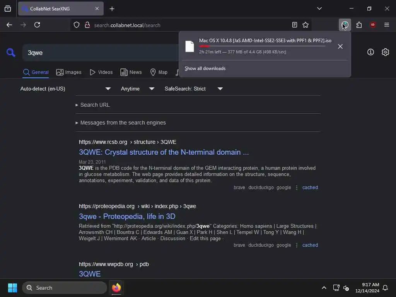Viewport: 396px width, 297px height.
Task: Open the Anytime time range dropdown
Action: point(138,89)
